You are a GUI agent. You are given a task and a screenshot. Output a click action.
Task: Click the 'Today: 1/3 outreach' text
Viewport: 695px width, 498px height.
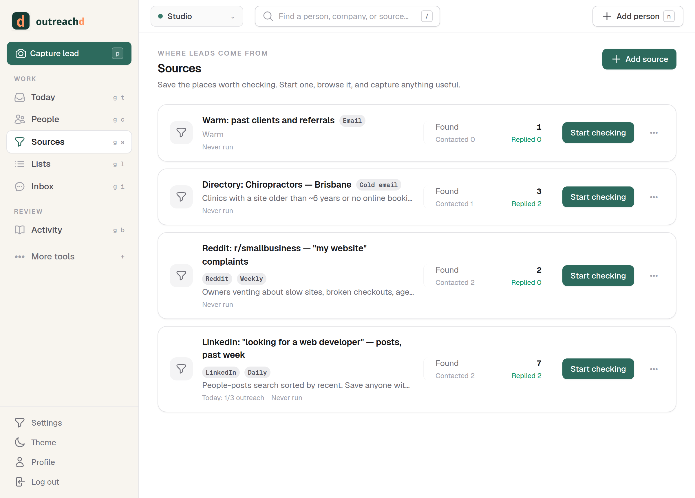pos(233,398)
